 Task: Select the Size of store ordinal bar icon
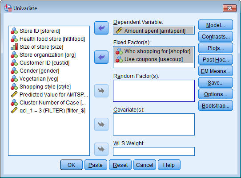[x=14, y=46]
